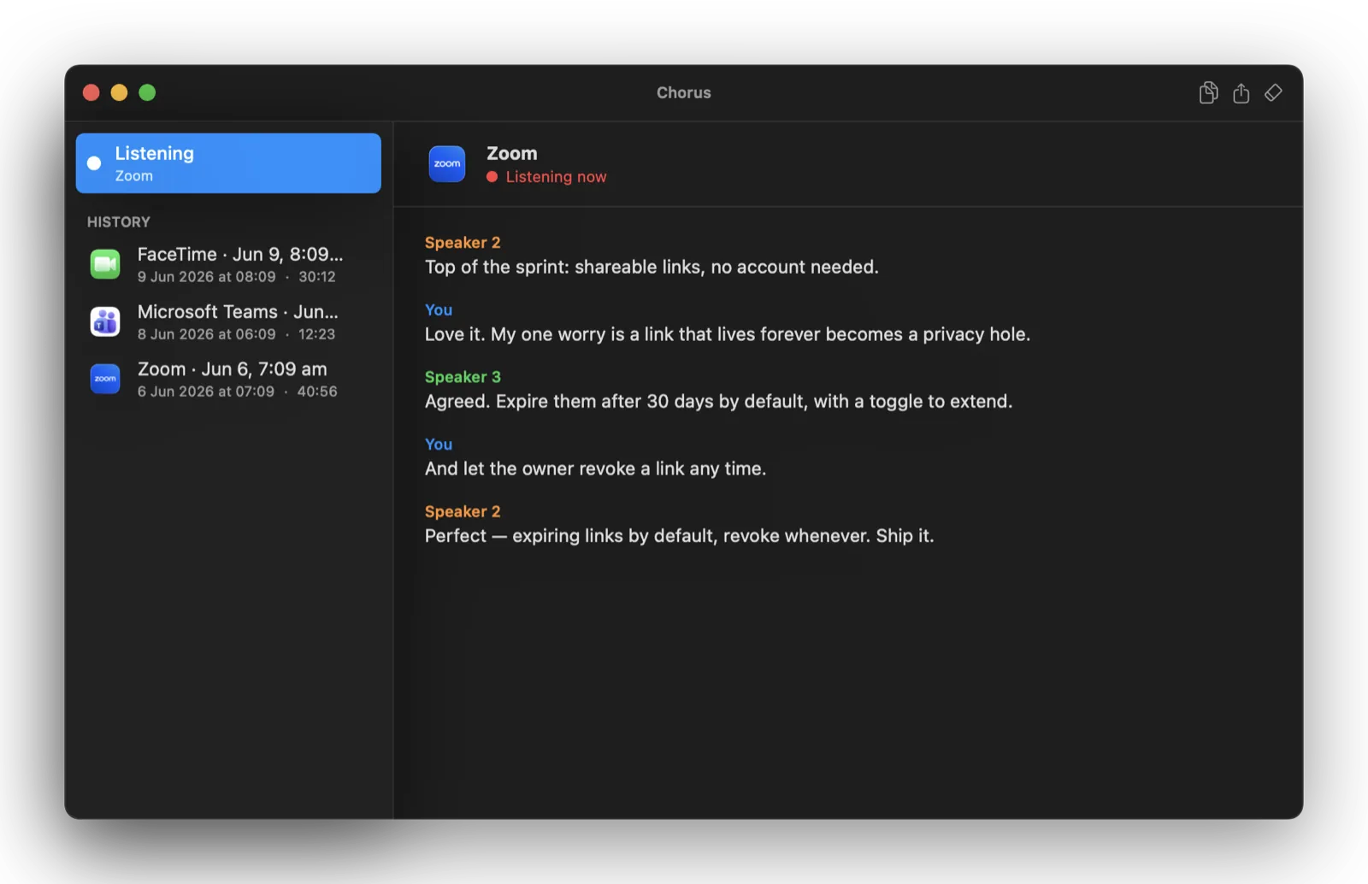1368x884 pixels.
Task: Click the first Speaker 2 label
Action: coord(463,243)
